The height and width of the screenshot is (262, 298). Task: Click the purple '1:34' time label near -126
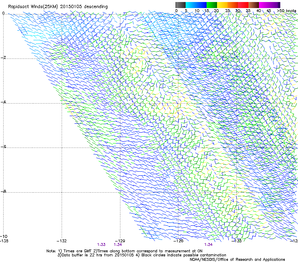(208, 245)
